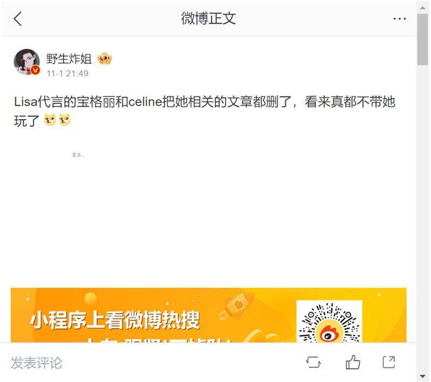Click the scrollbar up arrow
The width and height of the screenshot is (431, 382).
coord(422,8)
